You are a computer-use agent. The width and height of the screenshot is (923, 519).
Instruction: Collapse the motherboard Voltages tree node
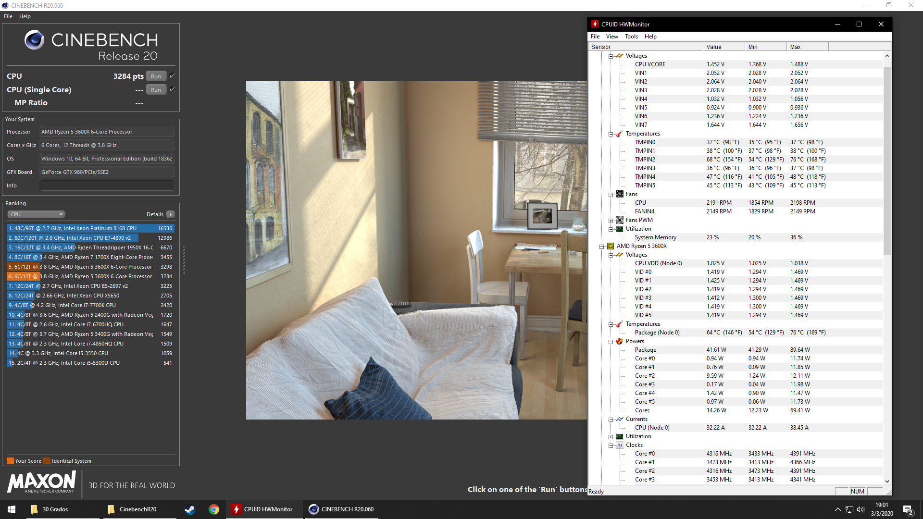(611, 56)
